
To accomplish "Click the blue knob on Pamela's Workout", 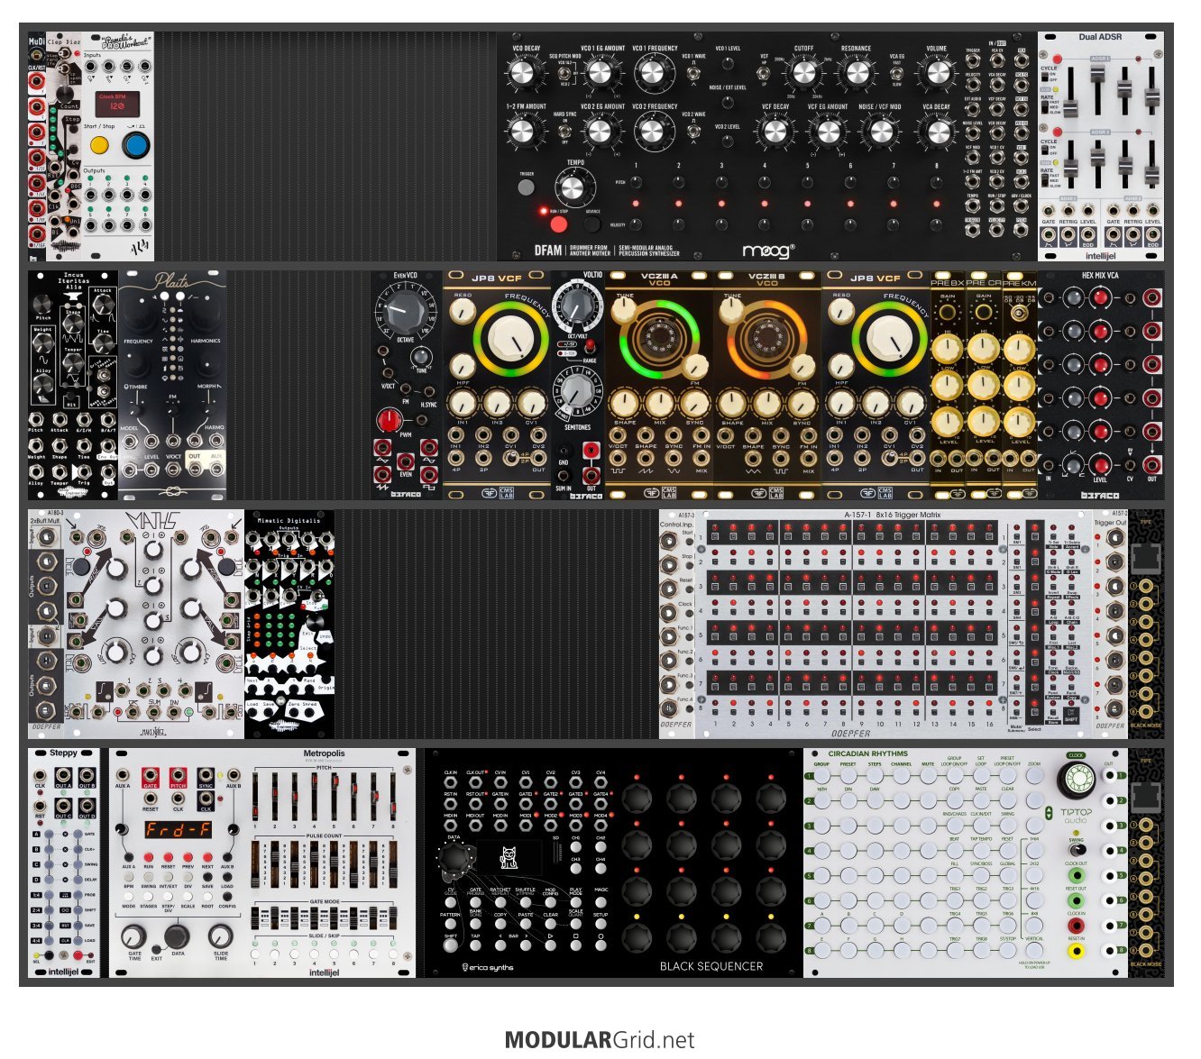I will pyautogui.click(x=137, y=144).
